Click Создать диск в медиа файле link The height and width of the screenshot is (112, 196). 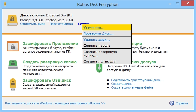[132, 87]
